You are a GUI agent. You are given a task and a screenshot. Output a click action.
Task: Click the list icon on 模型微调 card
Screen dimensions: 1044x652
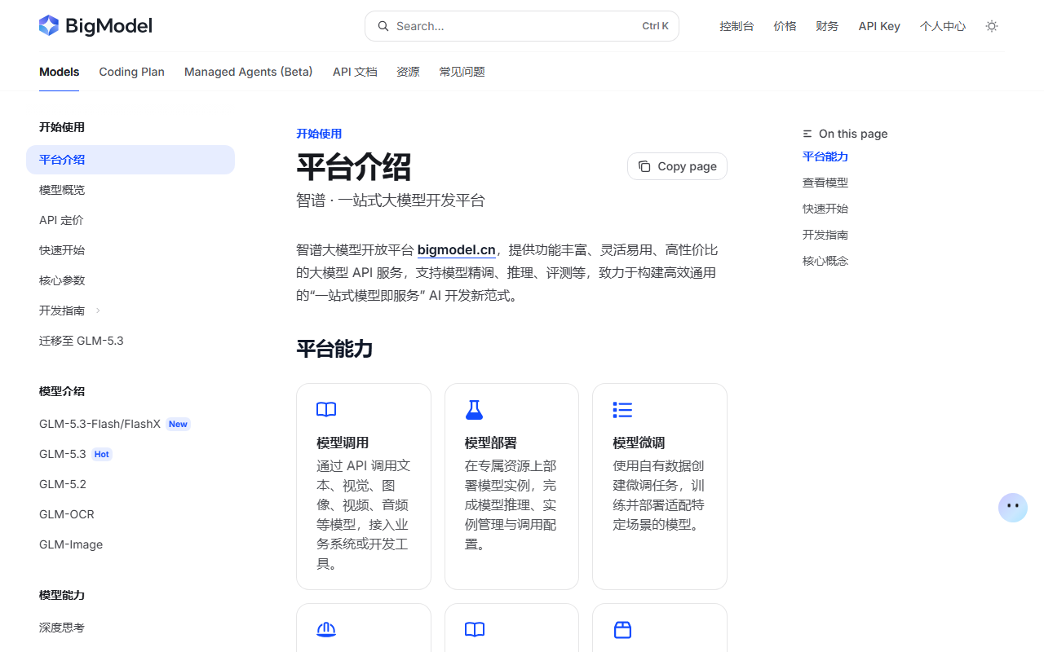(x=622, y=410)
